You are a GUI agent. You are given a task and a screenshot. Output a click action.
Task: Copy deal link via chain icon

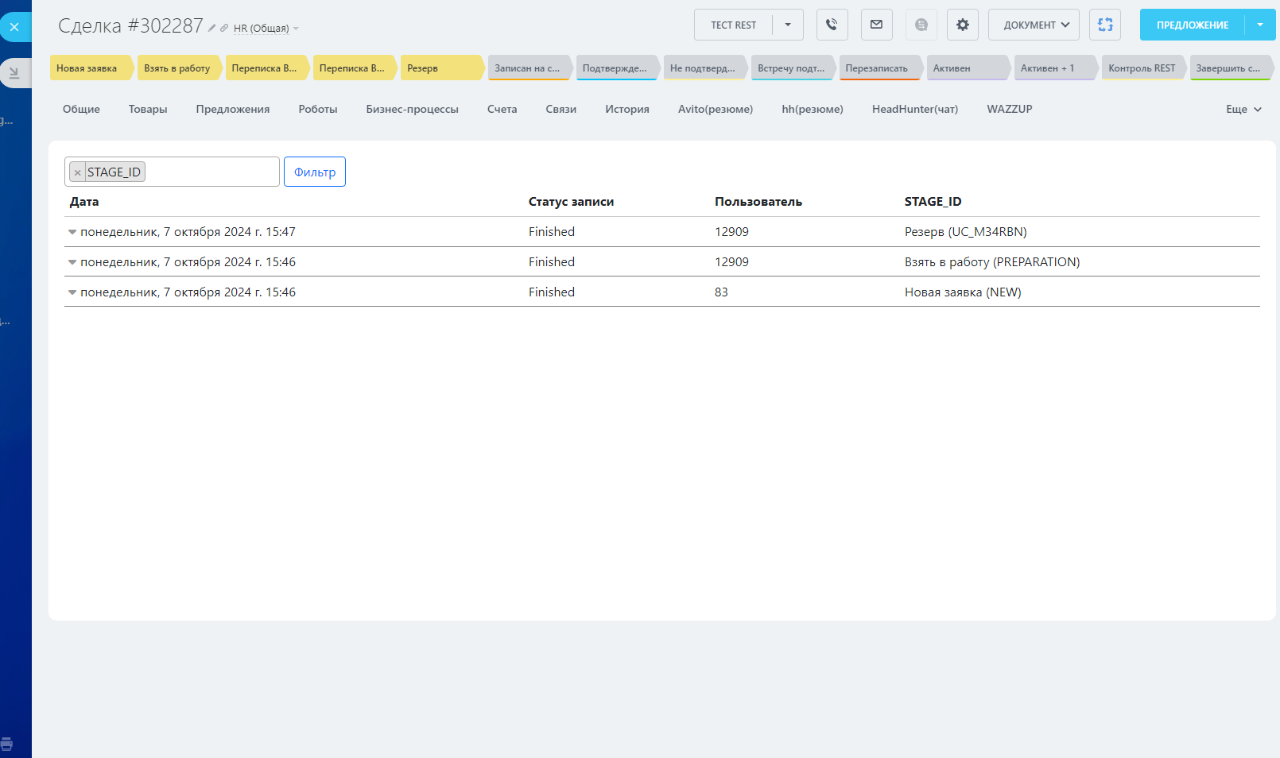click(x=224, y=28)
